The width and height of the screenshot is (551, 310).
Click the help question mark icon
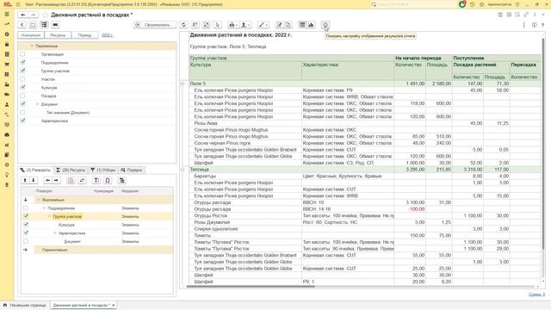(543, 25)
